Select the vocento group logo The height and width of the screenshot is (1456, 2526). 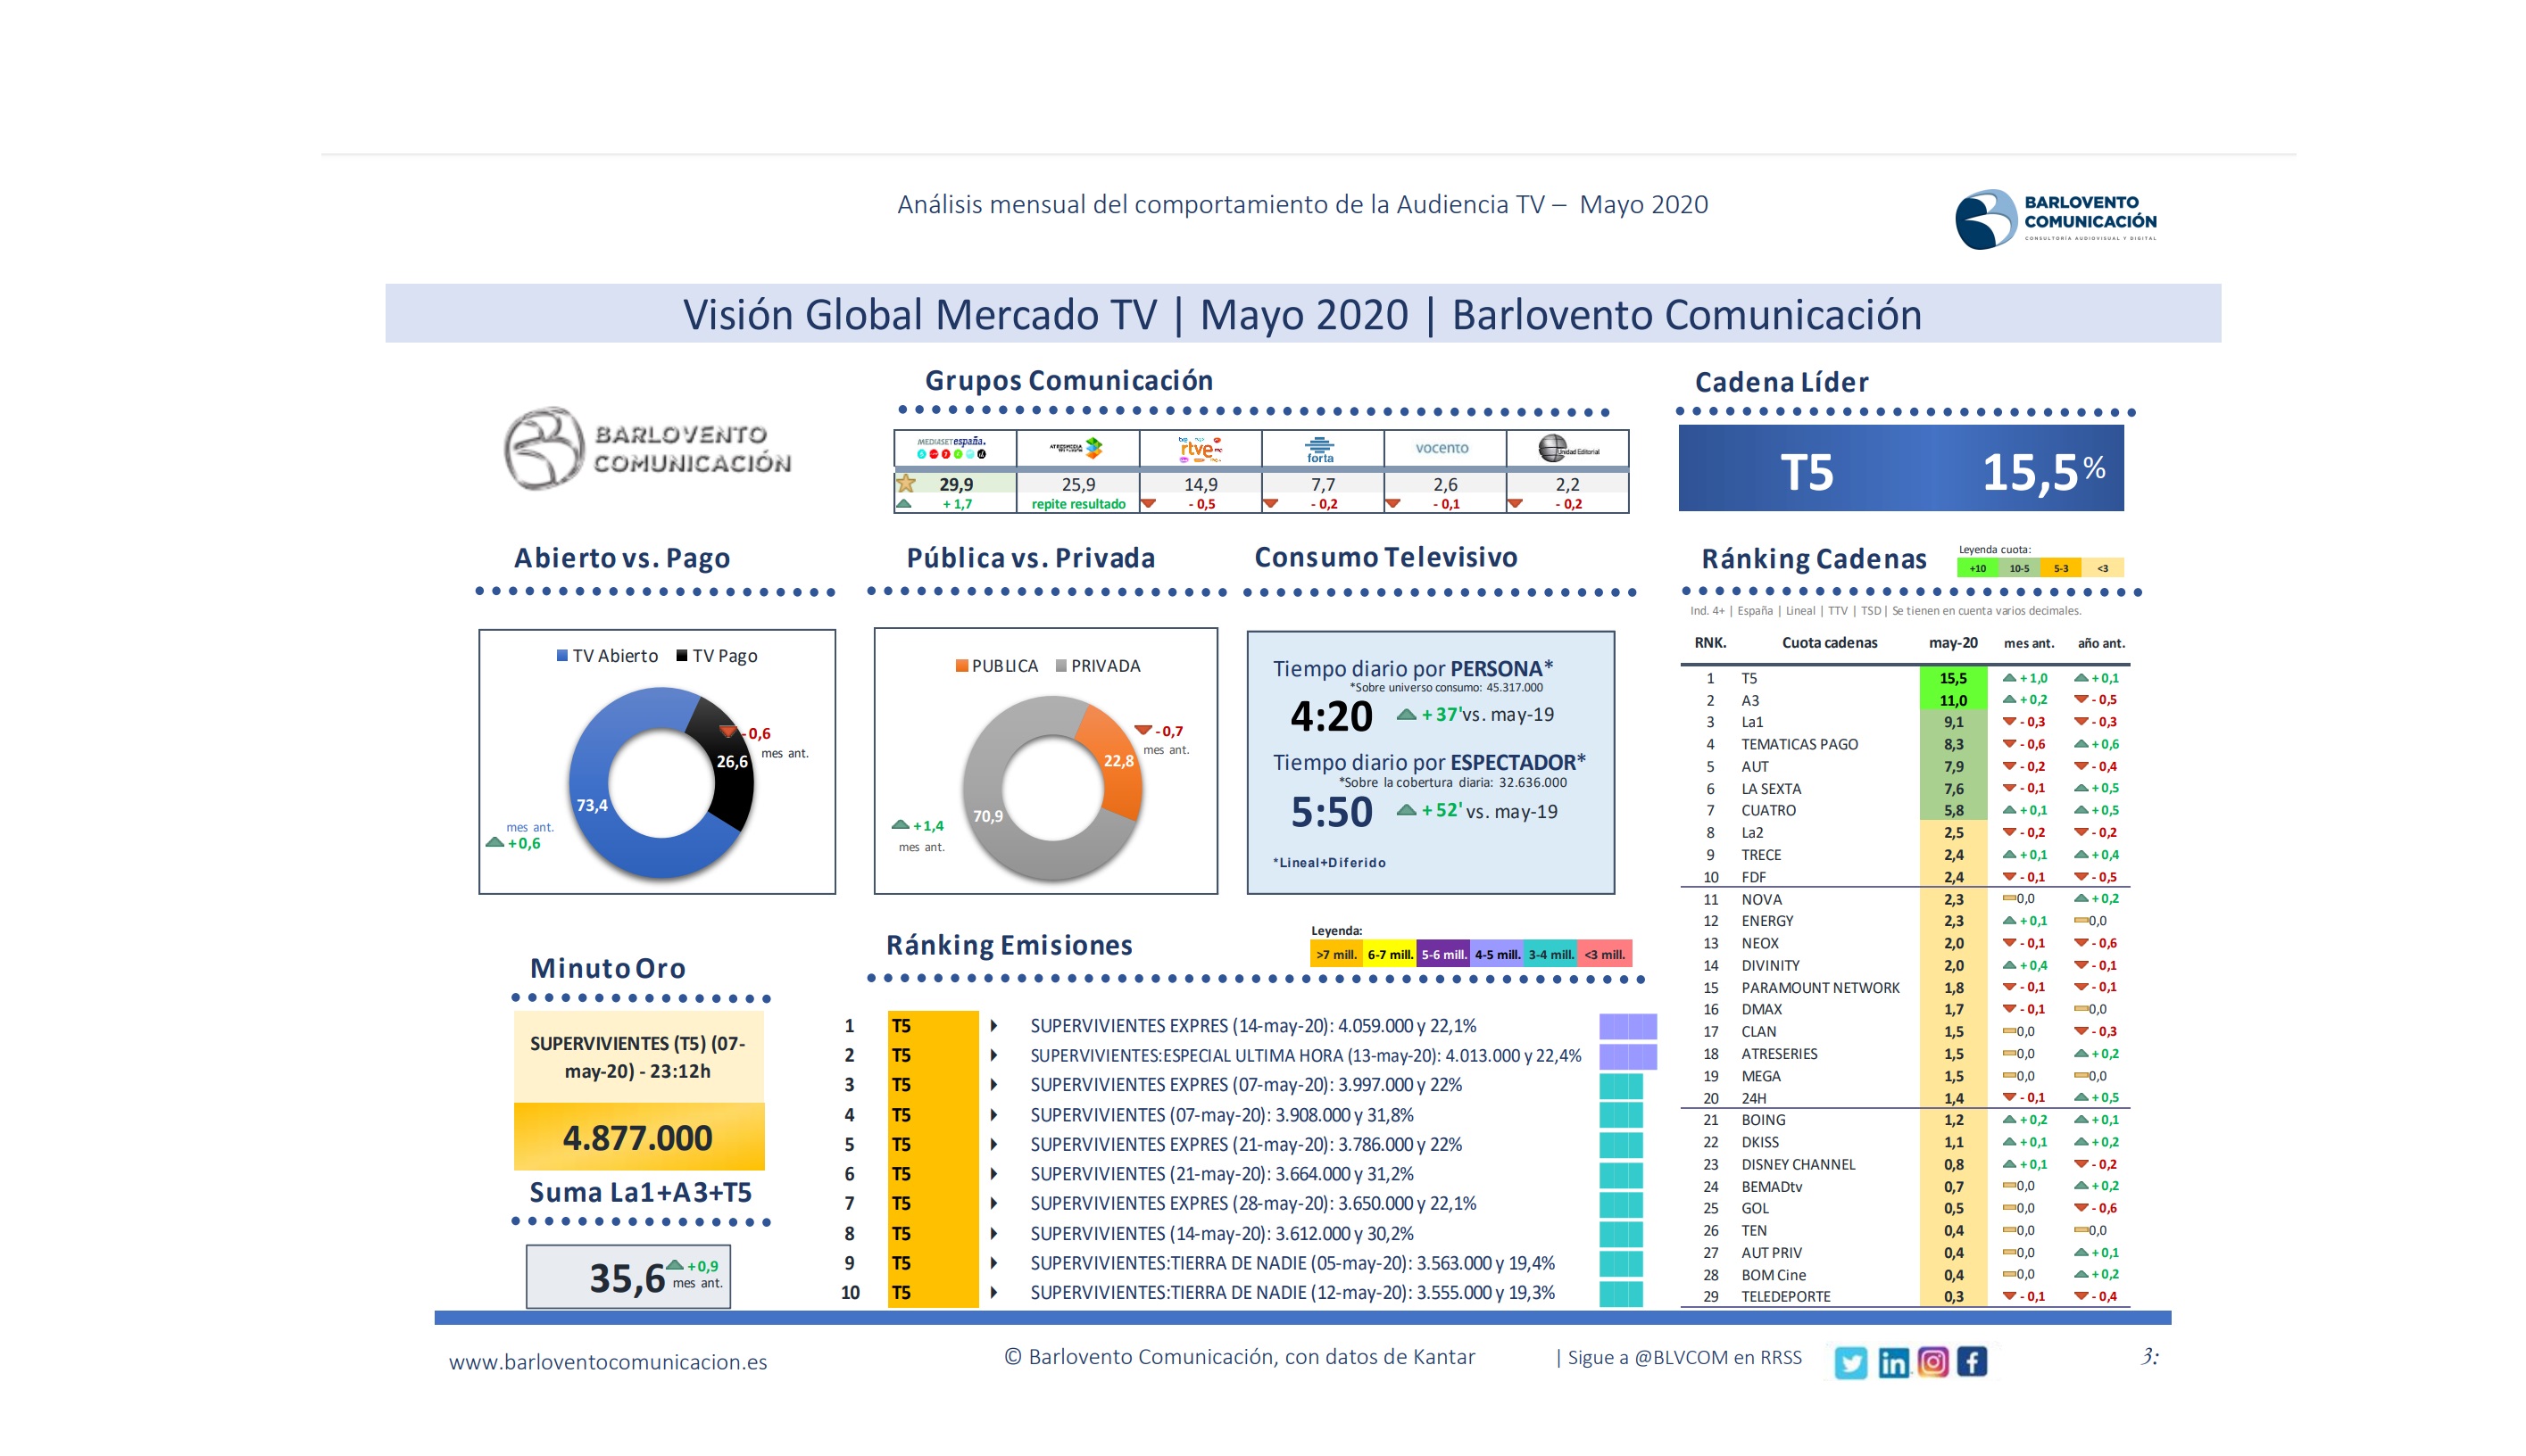(x=1442, y=448)
